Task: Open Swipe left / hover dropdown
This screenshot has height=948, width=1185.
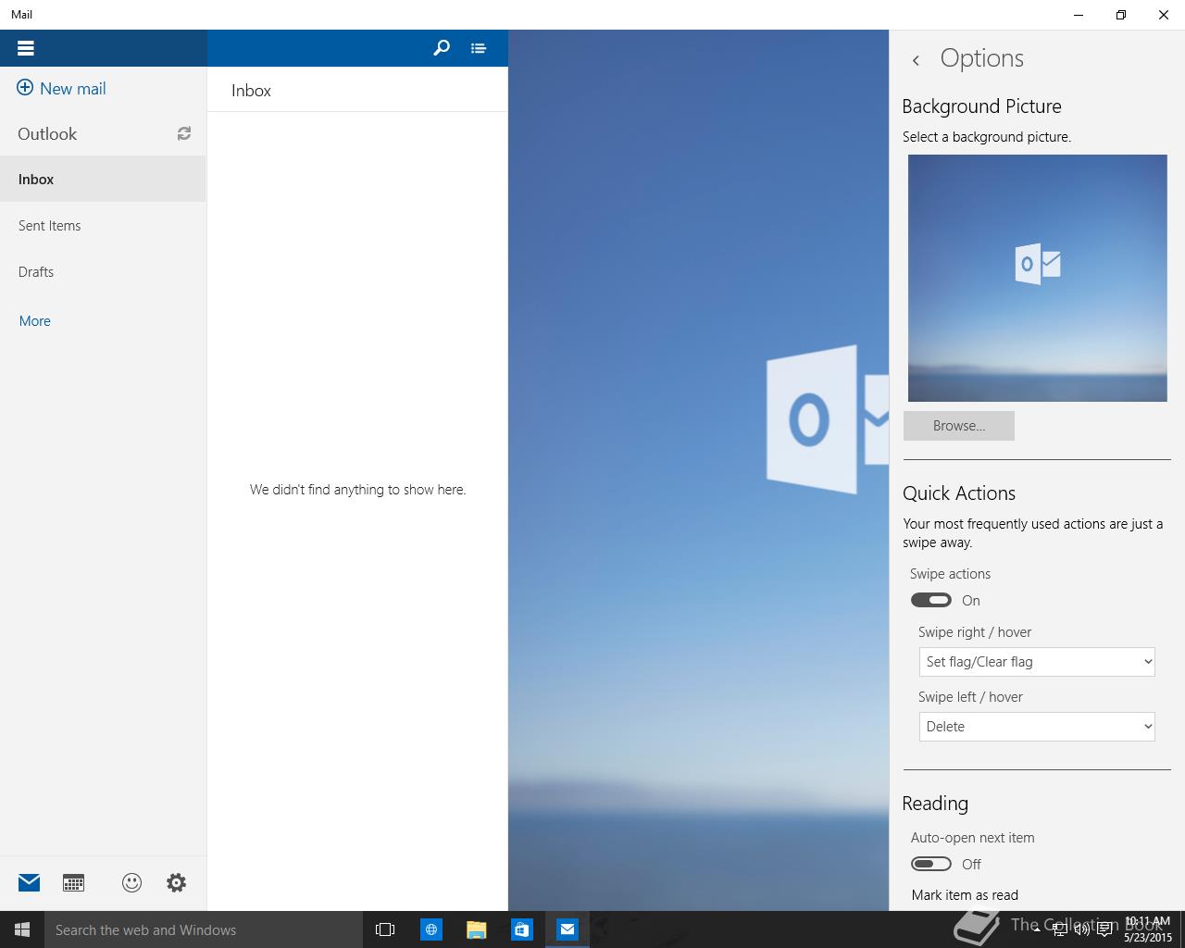Action: point(1037,727)
